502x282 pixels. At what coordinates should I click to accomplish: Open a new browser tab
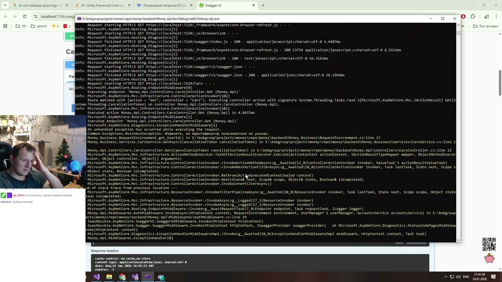[263, 5]
